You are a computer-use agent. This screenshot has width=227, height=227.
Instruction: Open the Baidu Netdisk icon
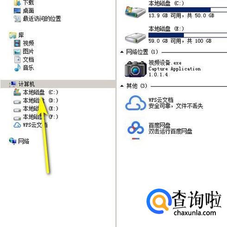(x=136, y=129)
